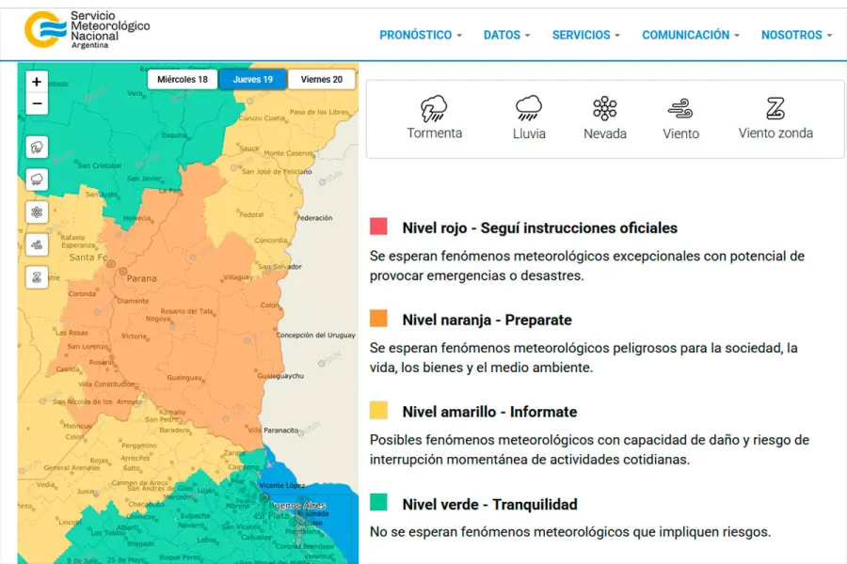Select the Lluvia cloud icon
Viewport: 847px width, 564px height.
[x=529, y=109]
